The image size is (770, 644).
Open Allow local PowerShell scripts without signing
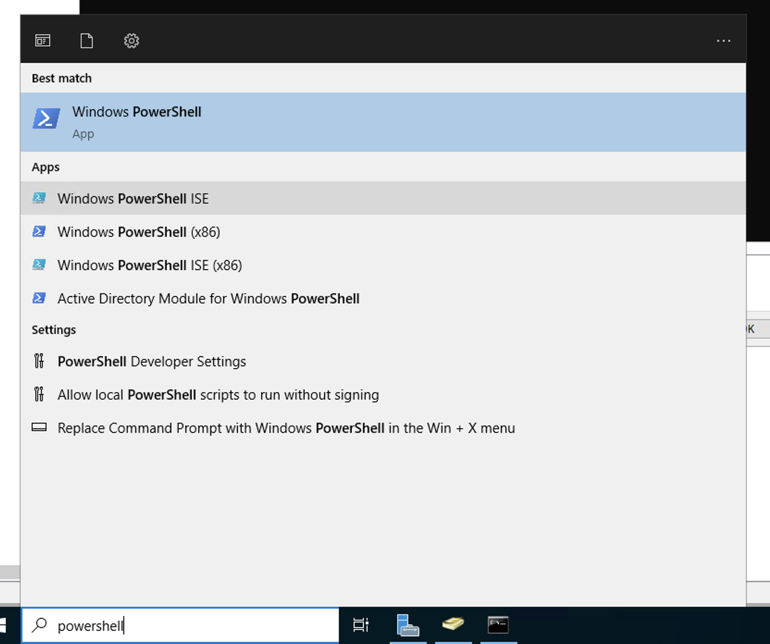click(x=383, y=394)
